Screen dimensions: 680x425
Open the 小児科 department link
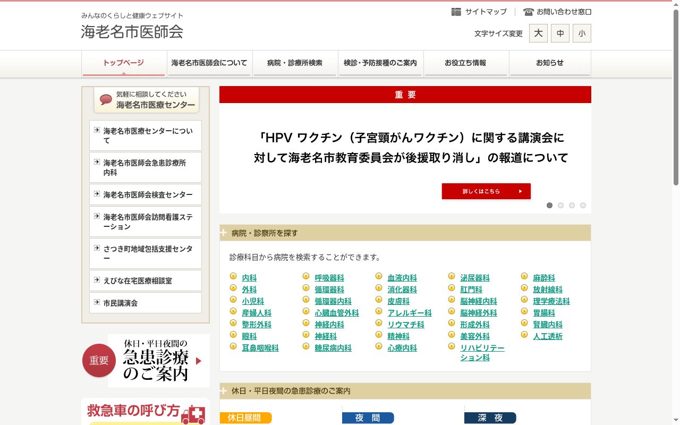pos(253,301)
